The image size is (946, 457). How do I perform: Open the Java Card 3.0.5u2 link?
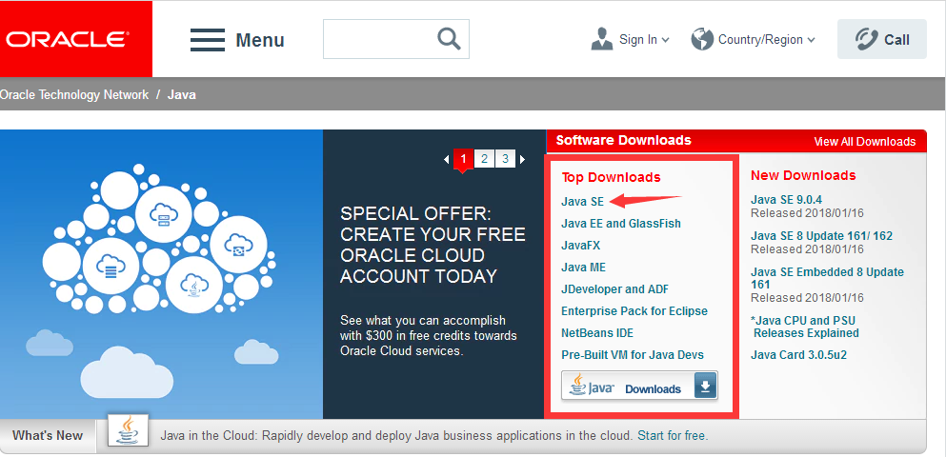click(798, 355)
